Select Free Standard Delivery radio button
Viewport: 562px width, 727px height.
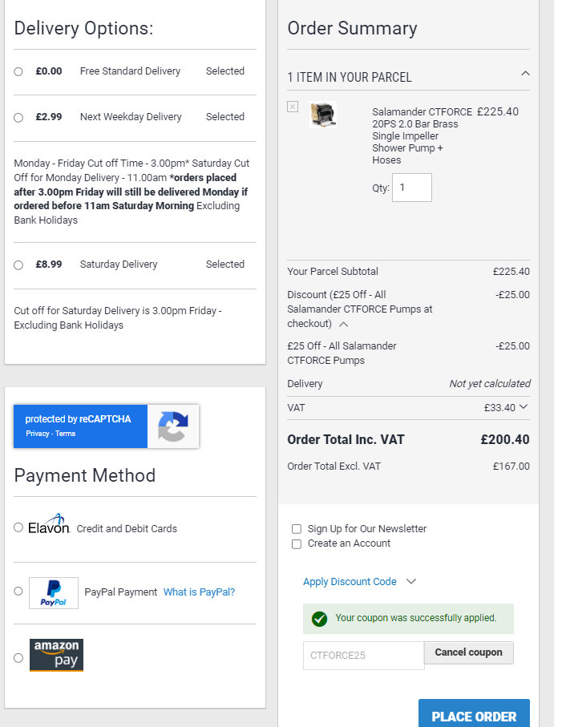tap(18, 71)
